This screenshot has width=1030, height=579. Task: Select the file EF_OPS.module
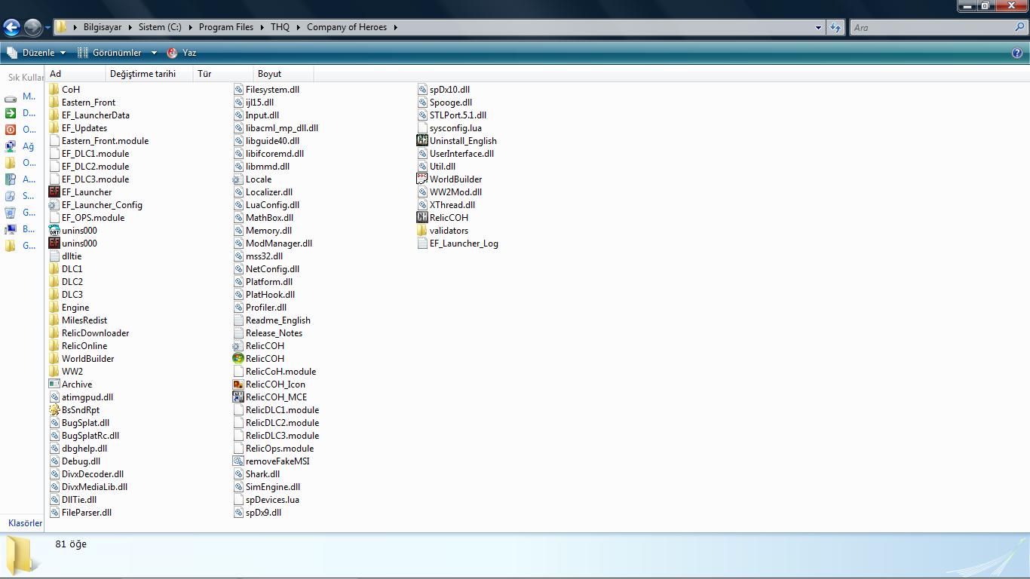pyautogui.click(x=93, y=218)
